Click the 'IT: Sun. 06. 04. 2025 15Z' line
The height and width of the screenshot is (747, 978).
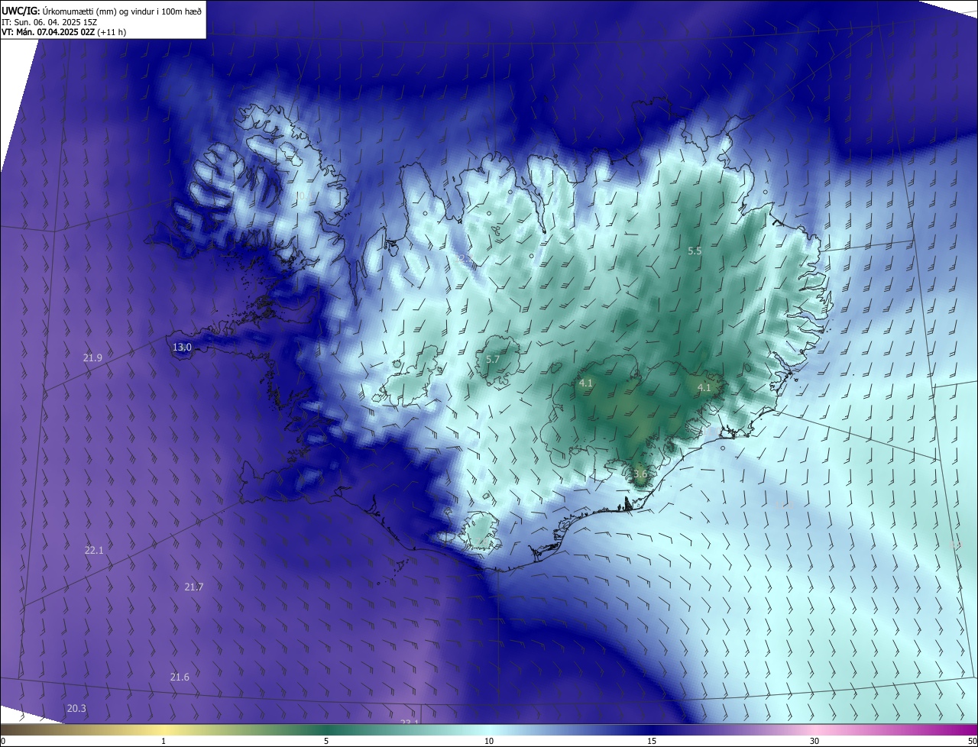tap(49, 21)
